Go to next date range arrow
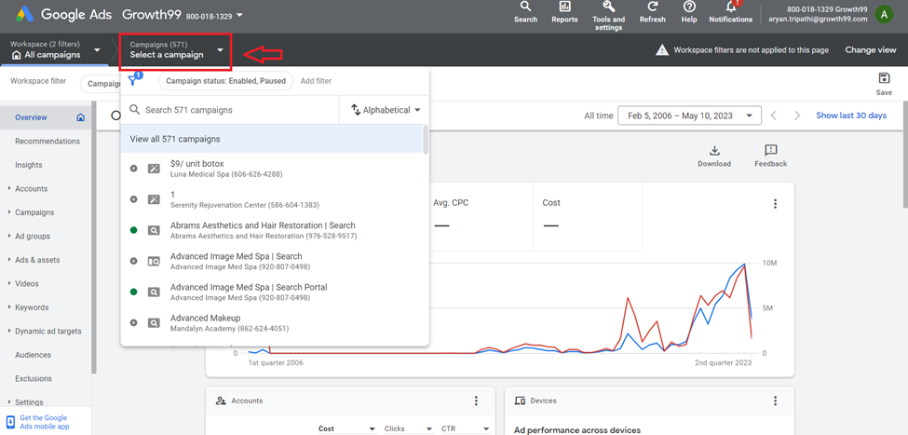 [797, 116]
